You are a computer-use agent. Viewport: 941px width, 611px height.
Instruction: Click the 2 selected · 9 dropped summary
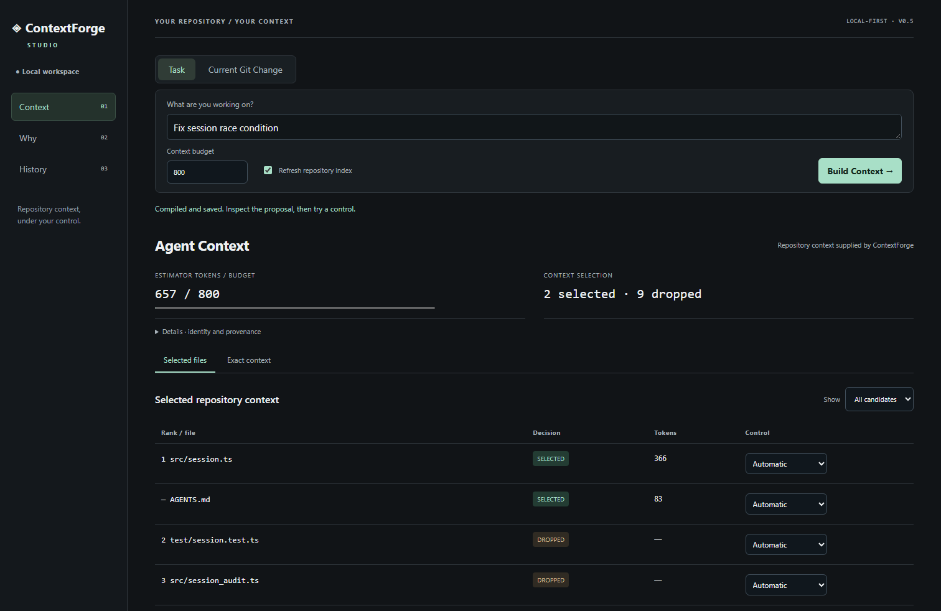[622, 294]
